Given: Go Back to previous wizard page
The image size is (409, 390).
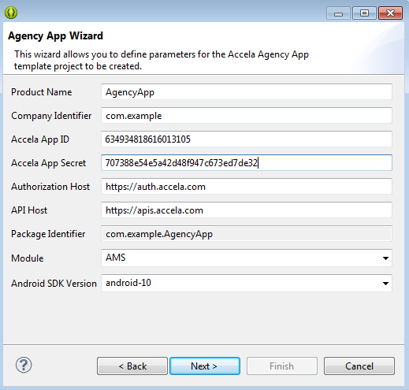Looking at the screenshot, I should coord(132,366).
